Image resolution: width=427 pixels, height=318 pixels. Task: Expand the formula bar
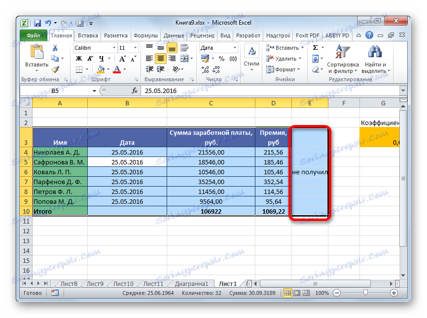tap(403, 91)
